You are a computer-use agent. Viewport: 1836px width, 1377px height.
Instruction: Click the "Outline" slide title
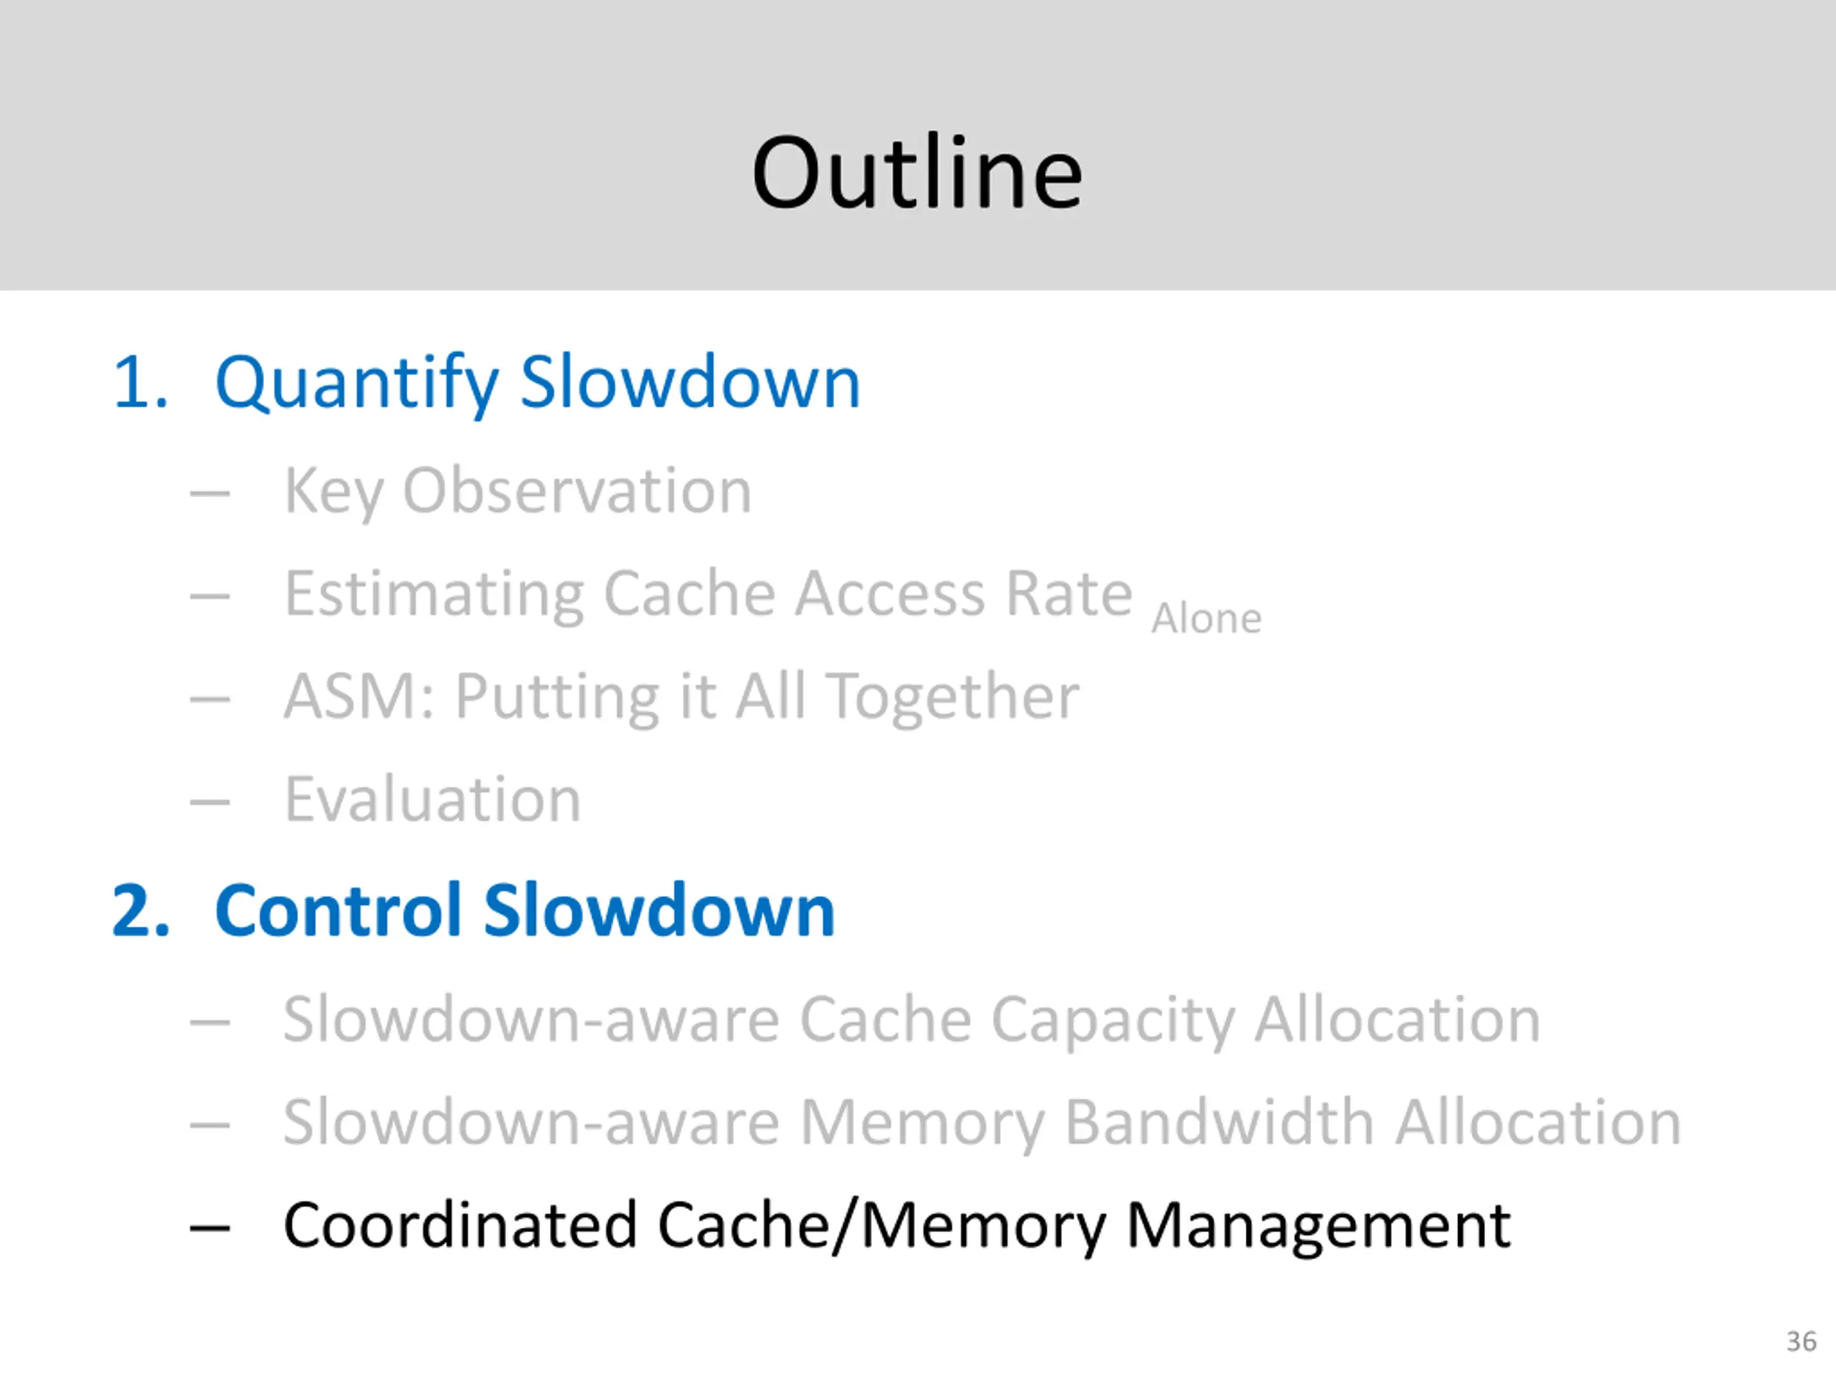coord(917,173)
